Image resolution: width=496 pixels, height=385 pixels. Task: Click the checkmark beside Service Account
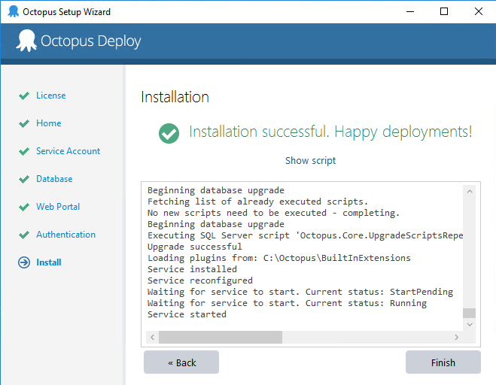(x=24, y=151)
